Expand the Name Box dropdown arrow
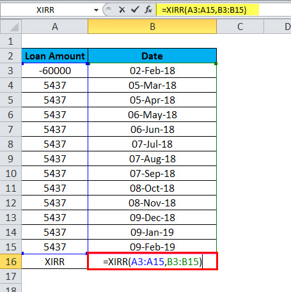The height and width of the screenshot is (292, 291). click(96, 10)
